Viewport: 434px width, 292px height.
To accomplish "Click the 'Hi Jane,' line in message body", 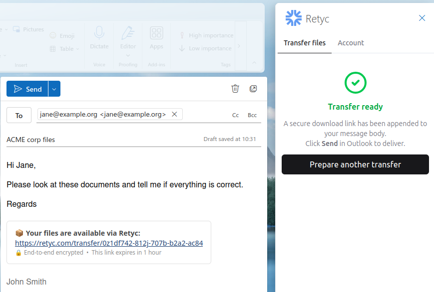I will (21, 165).
